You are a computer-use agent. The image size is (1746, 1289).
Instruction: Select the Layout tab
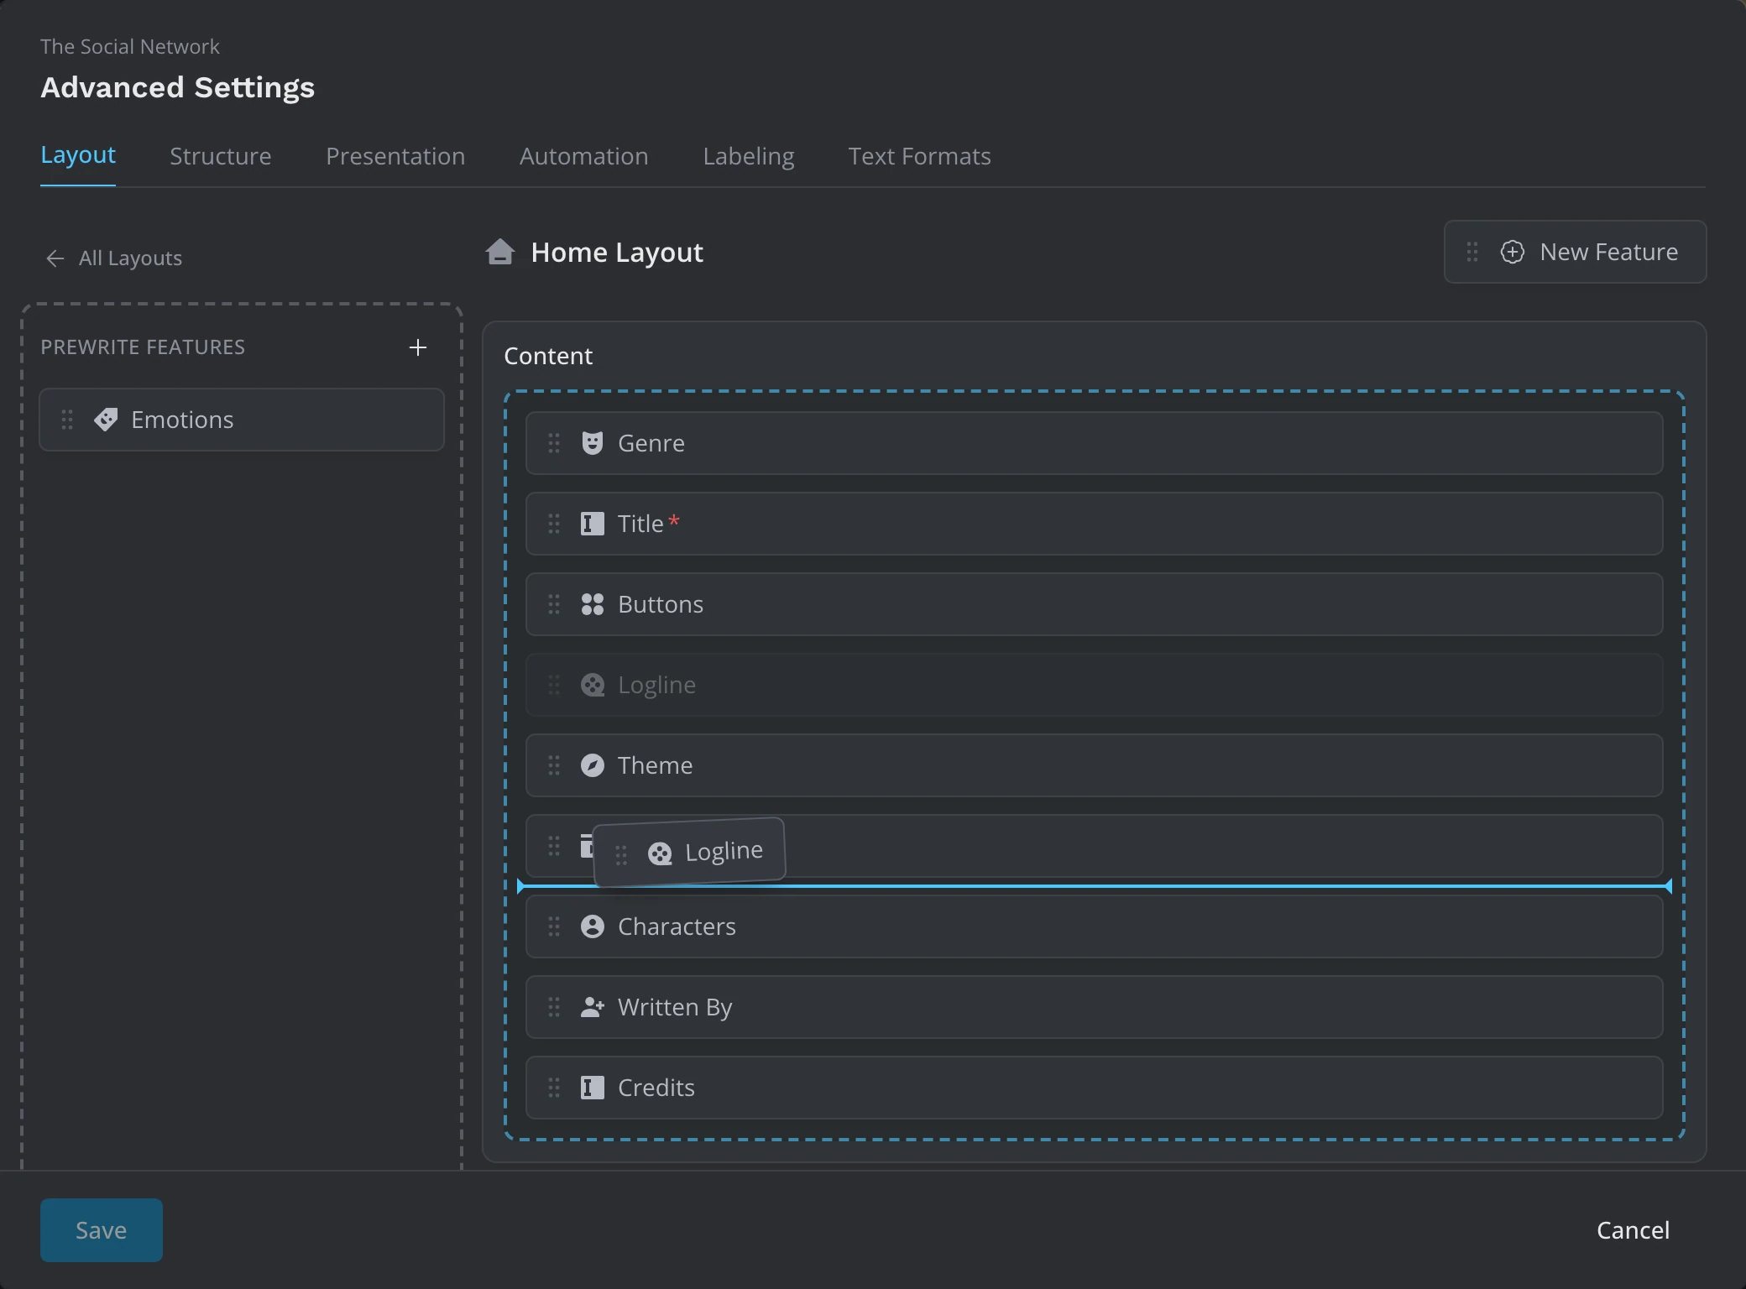78,155
